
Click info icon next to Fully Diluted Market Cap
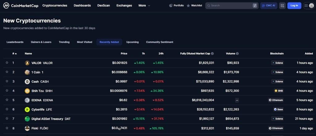(x=212, y=54)
